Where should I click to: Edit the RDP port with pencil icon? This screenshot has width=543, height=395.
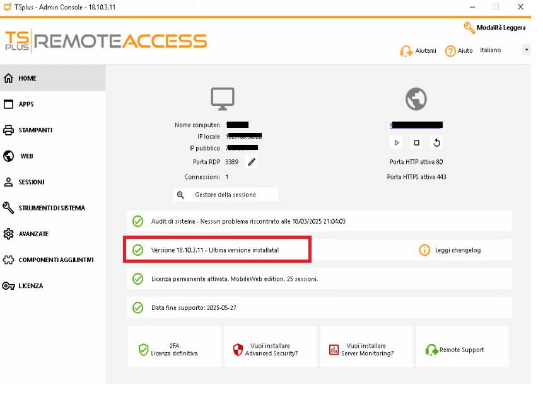click(x=252, y=162)
